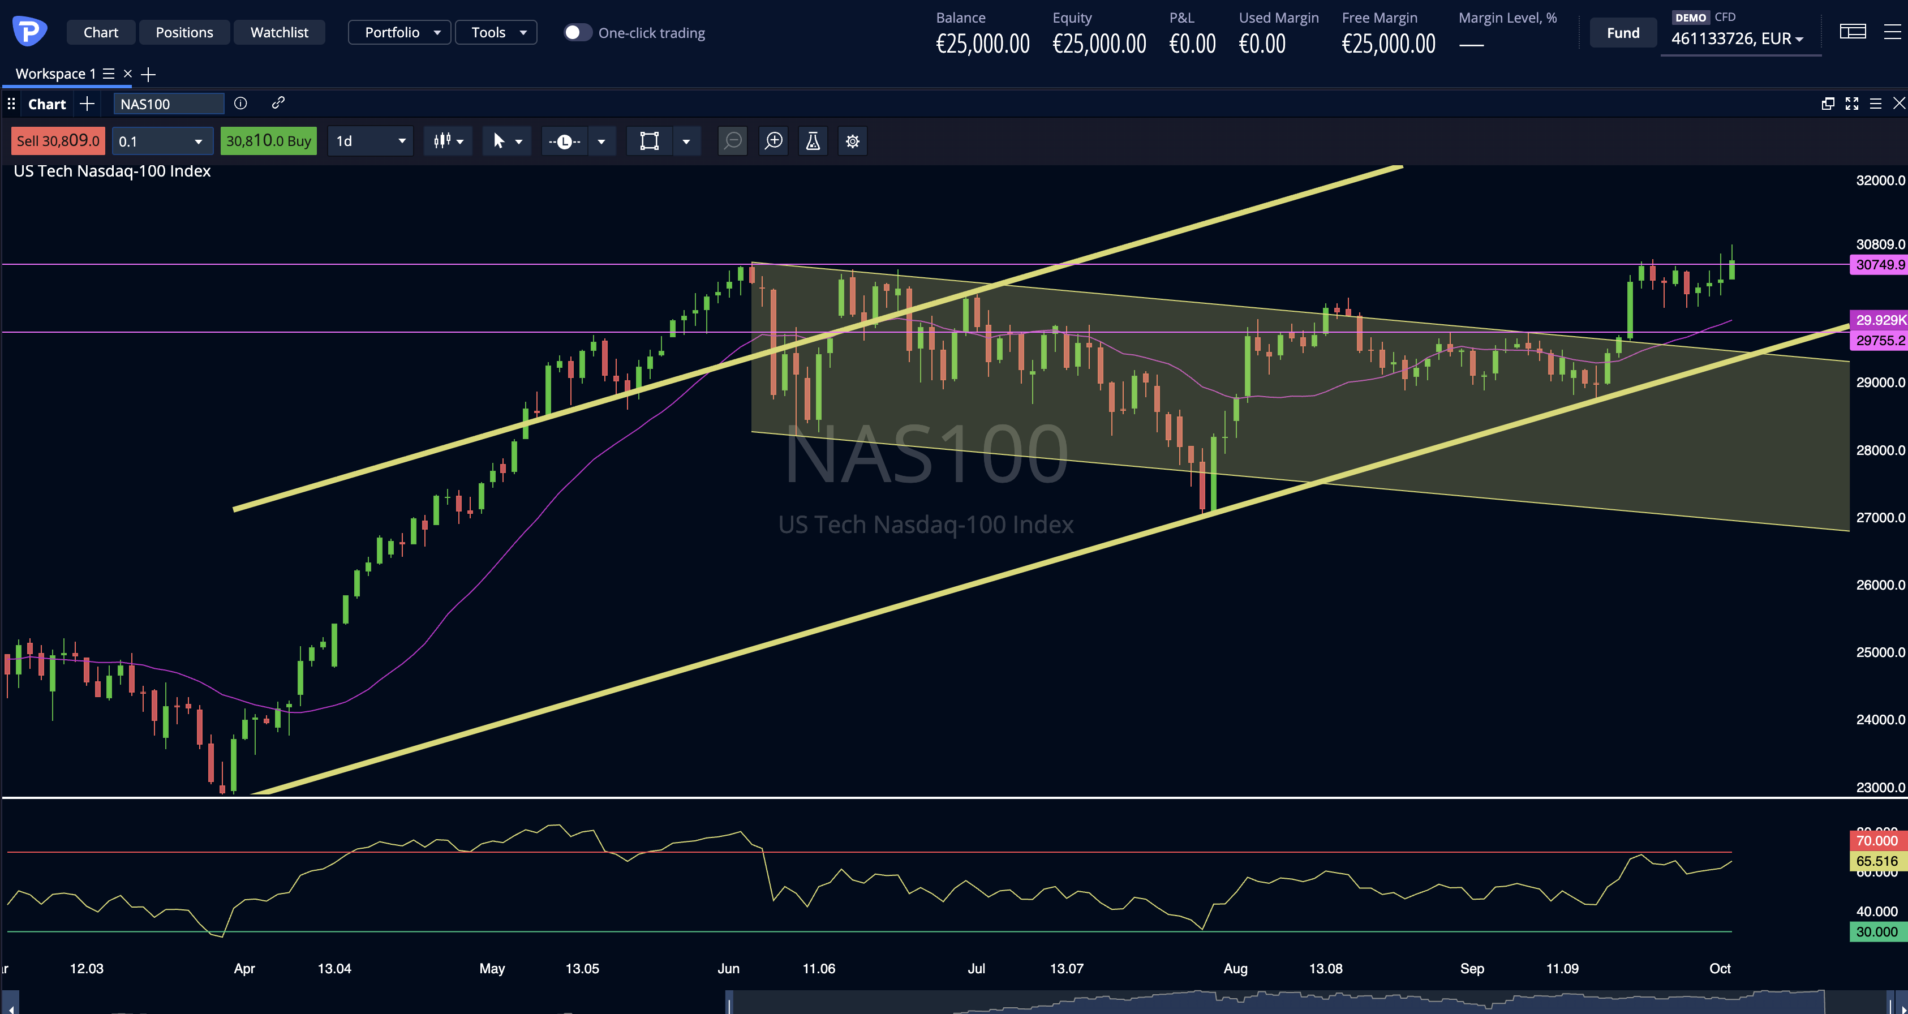1908x1014 pixels.
Task: Click the 65.516 RSI value label
Action: (x=1879, y=861)
